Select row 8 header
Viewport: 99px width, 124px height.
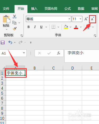[x=3, y=108]
